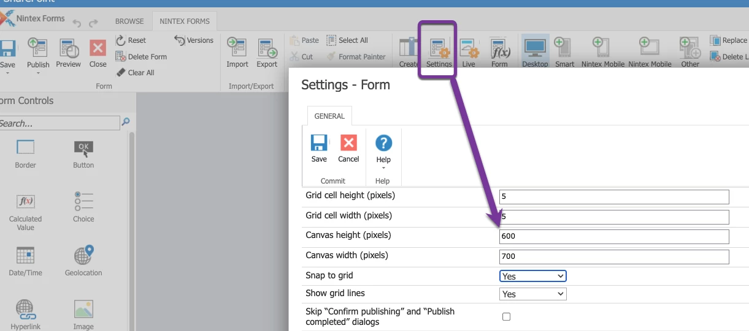This screenshot has height=331, width=749.
Task: Select the Hyperlink control
Action: pyautogui.click(x=25, y=314)
